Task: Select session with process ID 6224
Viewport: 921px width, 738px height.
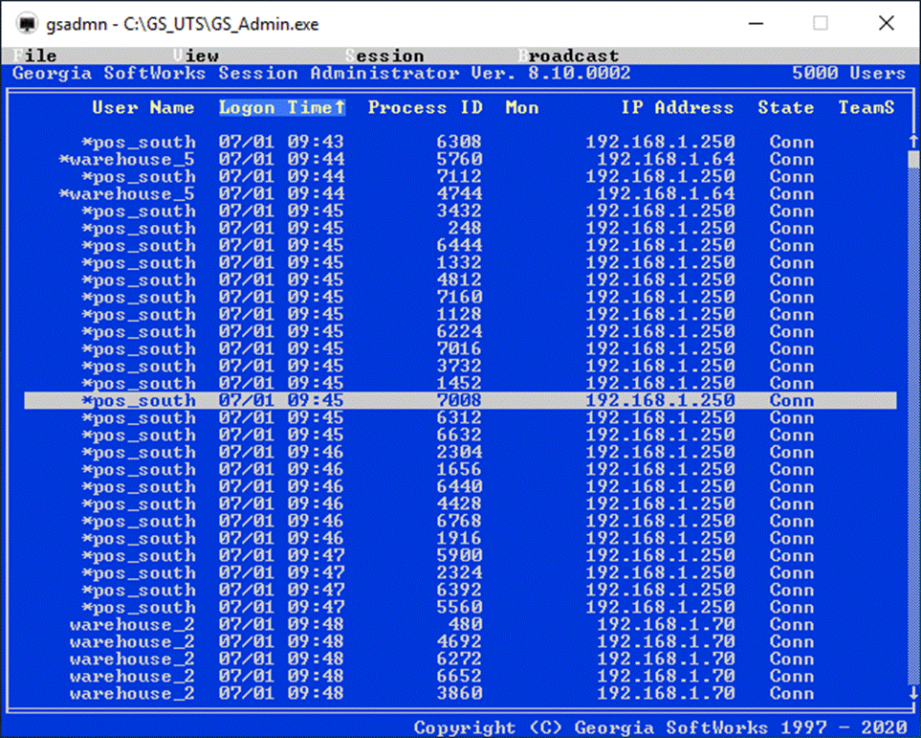Action: (x=461, y=331)
